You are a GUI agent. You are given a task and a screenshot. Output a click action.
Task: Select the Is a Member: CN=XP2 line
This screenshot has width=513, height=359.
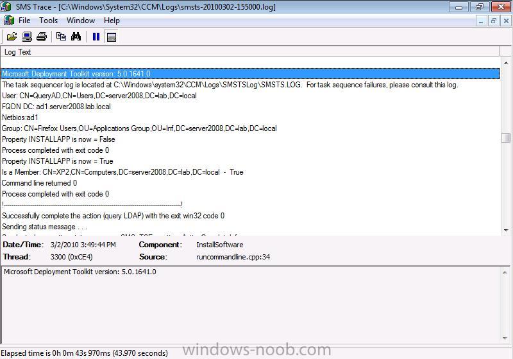251,172
